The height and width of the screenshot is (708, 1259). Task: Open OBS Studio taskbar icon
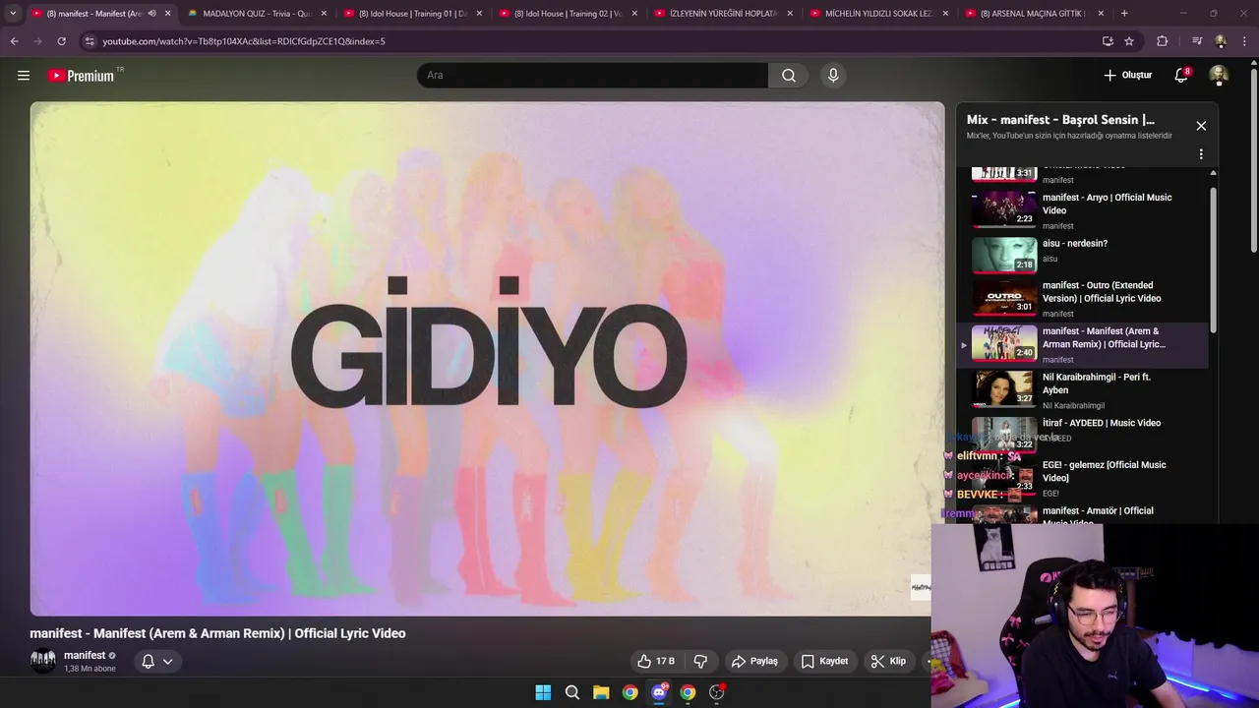click(x=717, y=692)
